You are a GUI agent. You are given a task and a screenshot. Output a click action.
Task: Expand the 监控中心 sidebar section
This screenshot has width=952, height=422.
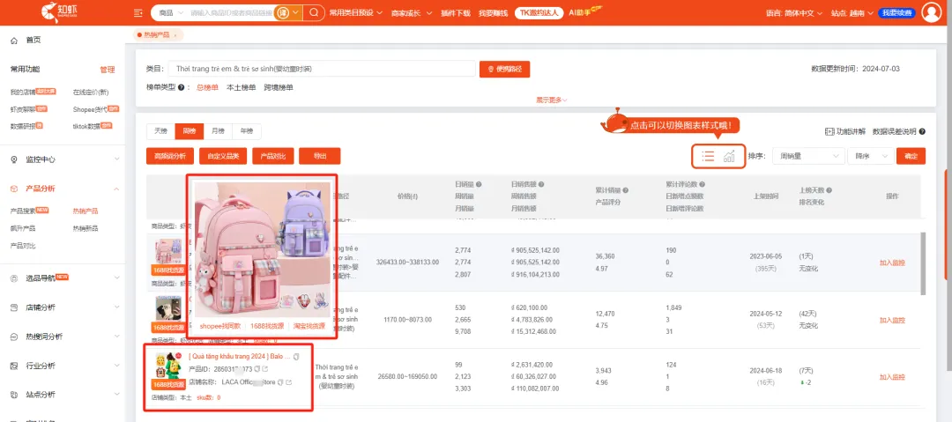[116, 159]
